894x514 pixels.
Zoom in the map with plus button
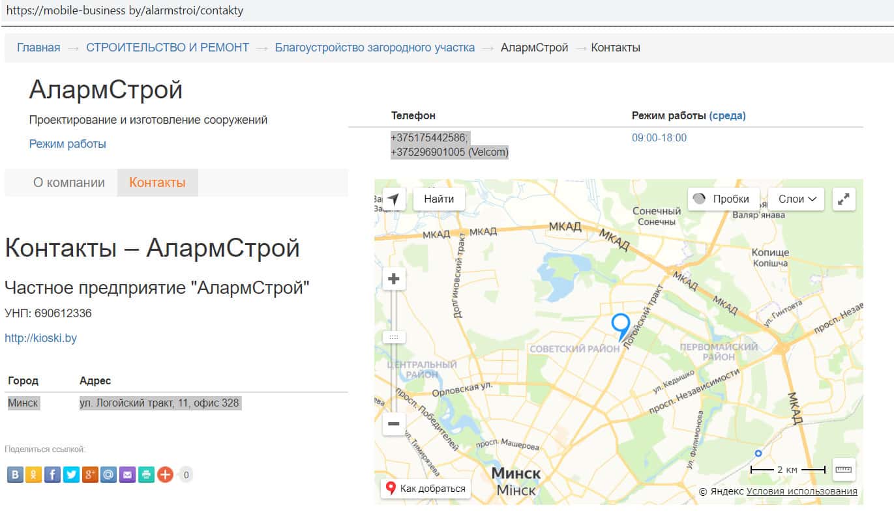pos(393,280)
